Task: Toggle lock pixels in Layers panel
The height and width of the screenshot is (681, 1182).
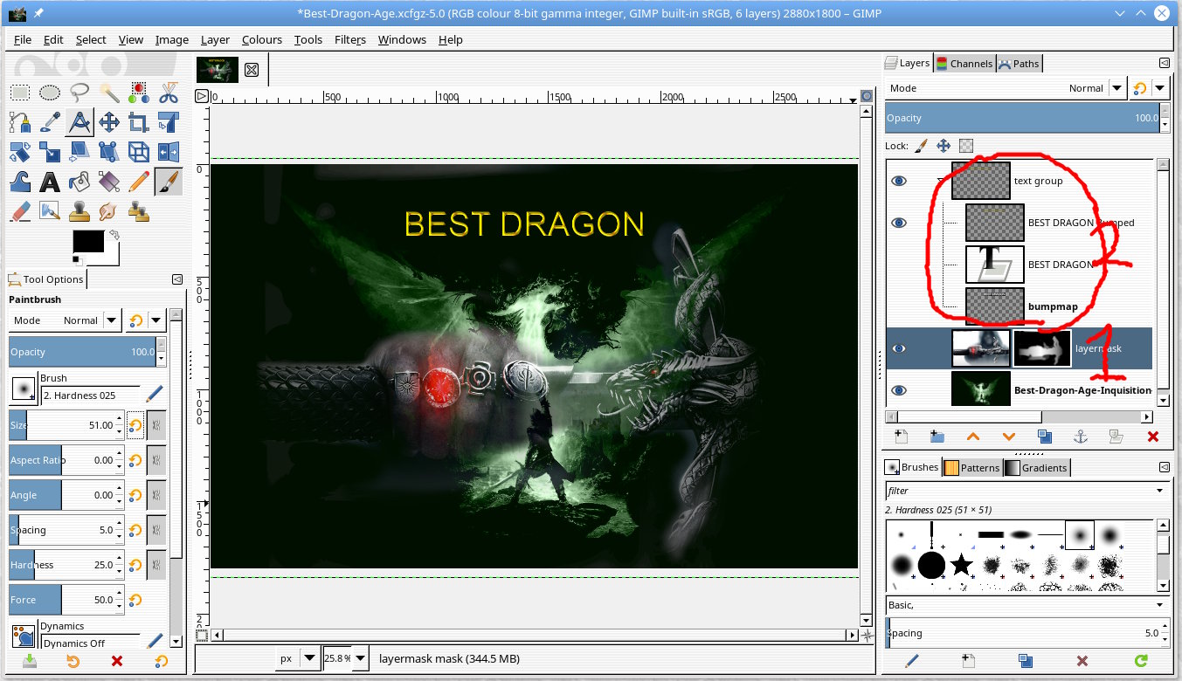Action: 921,146
